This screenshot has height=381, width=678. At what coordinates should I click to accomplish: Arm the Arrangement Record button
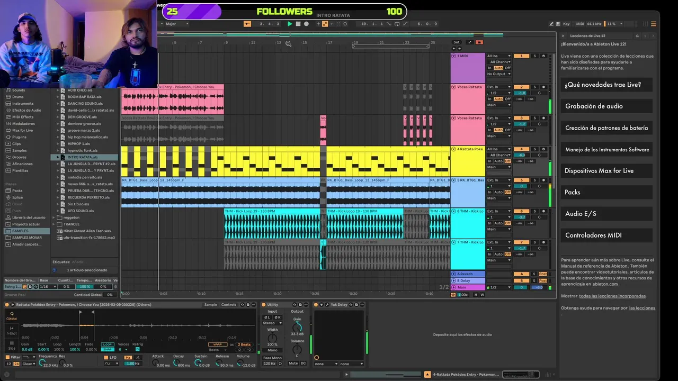point(306,24)
